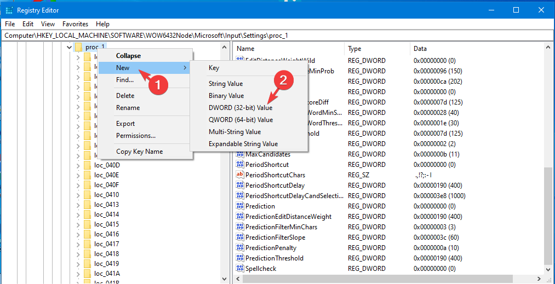
Task: Click the DWORD icon of PeriodShortcutDelay
Action: coord(240,186)
